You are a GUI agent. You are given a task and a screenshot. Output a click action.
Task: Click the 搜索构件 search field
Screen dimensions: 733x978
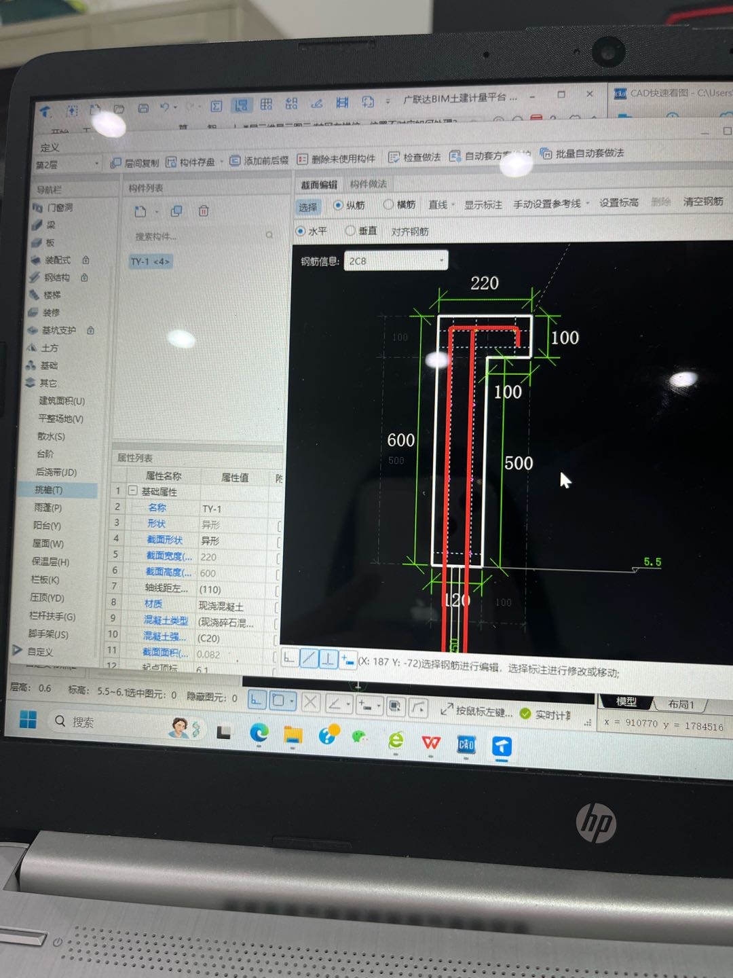(202, 236)
